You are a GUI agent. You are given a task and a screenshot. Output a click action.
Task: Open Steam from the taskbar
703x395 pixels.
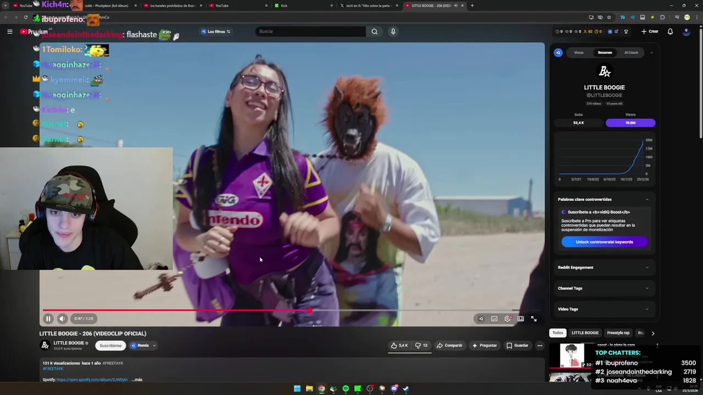(406, 388)
